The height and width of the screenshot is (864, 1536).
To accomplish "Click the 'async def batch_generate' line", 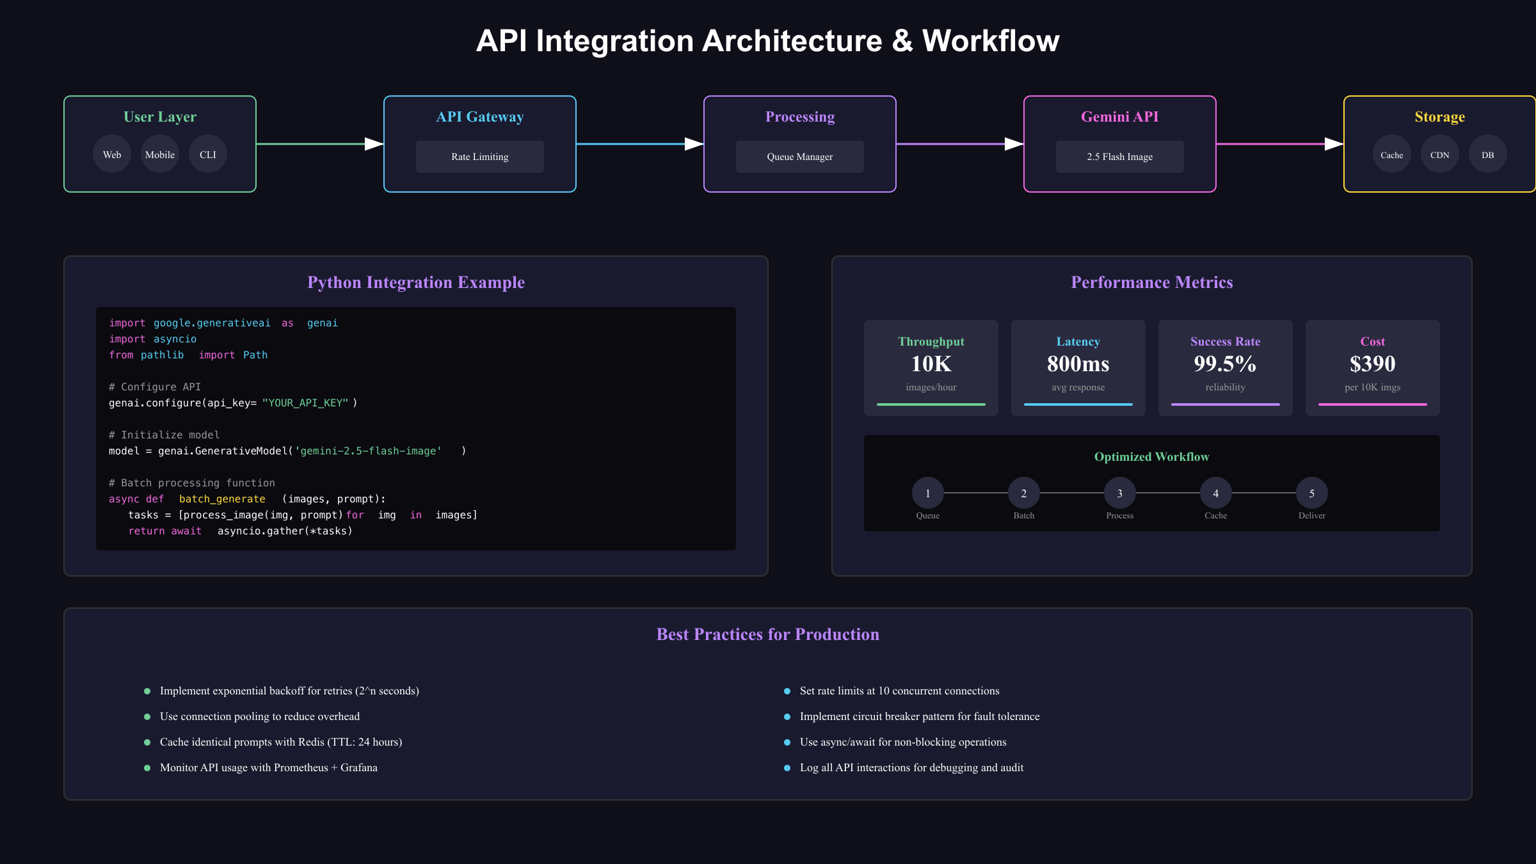I will point(247,499).
